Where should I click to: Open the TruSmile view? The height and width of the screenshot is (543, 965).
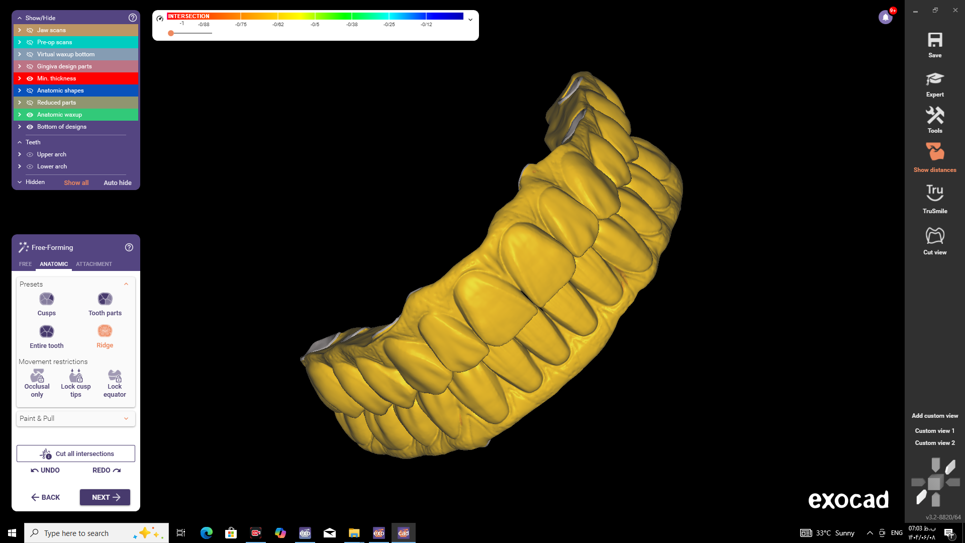pyautogui.click(x=934, y=193)
